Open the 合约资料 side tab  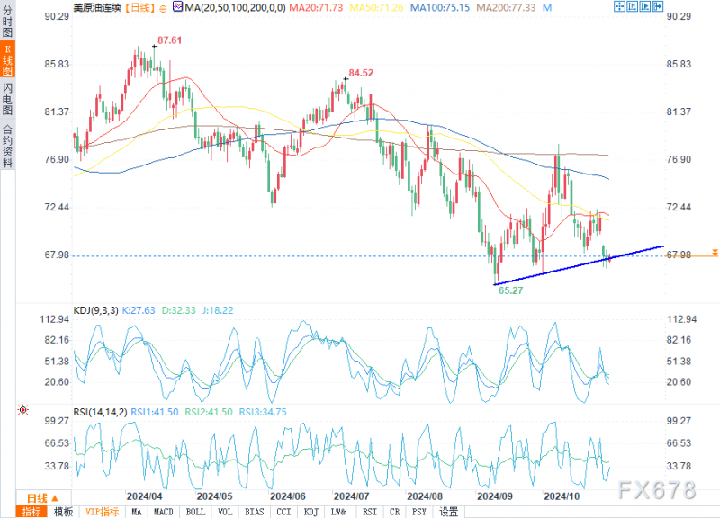click(x=7, y=146)
